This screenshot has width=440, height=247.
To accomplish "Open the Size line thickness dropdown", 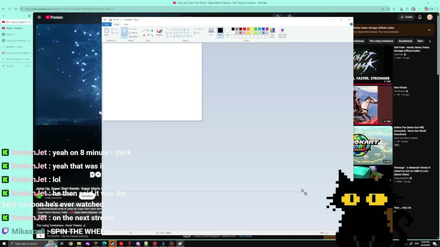I will point(211,32).
